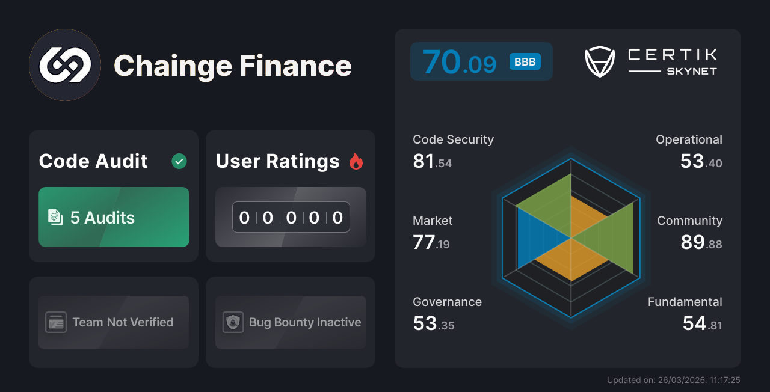Toggle the Team Not Verified status
The image size is (770, 392).
pyautogui.click(x=114, y=322)
